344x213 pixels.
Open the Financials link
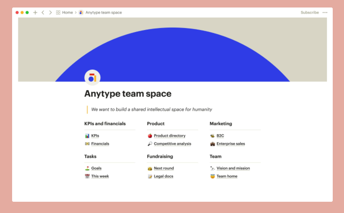[x=100, y=144]
